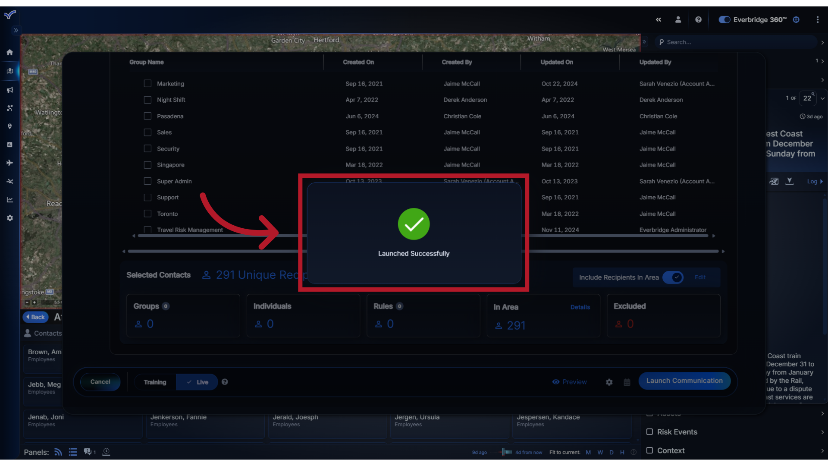The width and height of the screenshot is (828, 466).
Task: Check the Security group checkbox
Action: click(x=147, y=148)
